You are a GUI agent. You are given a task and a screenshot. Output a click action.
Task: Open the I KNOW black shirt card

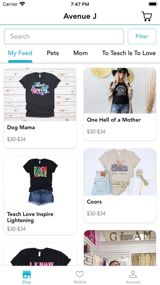click(40, 254)
